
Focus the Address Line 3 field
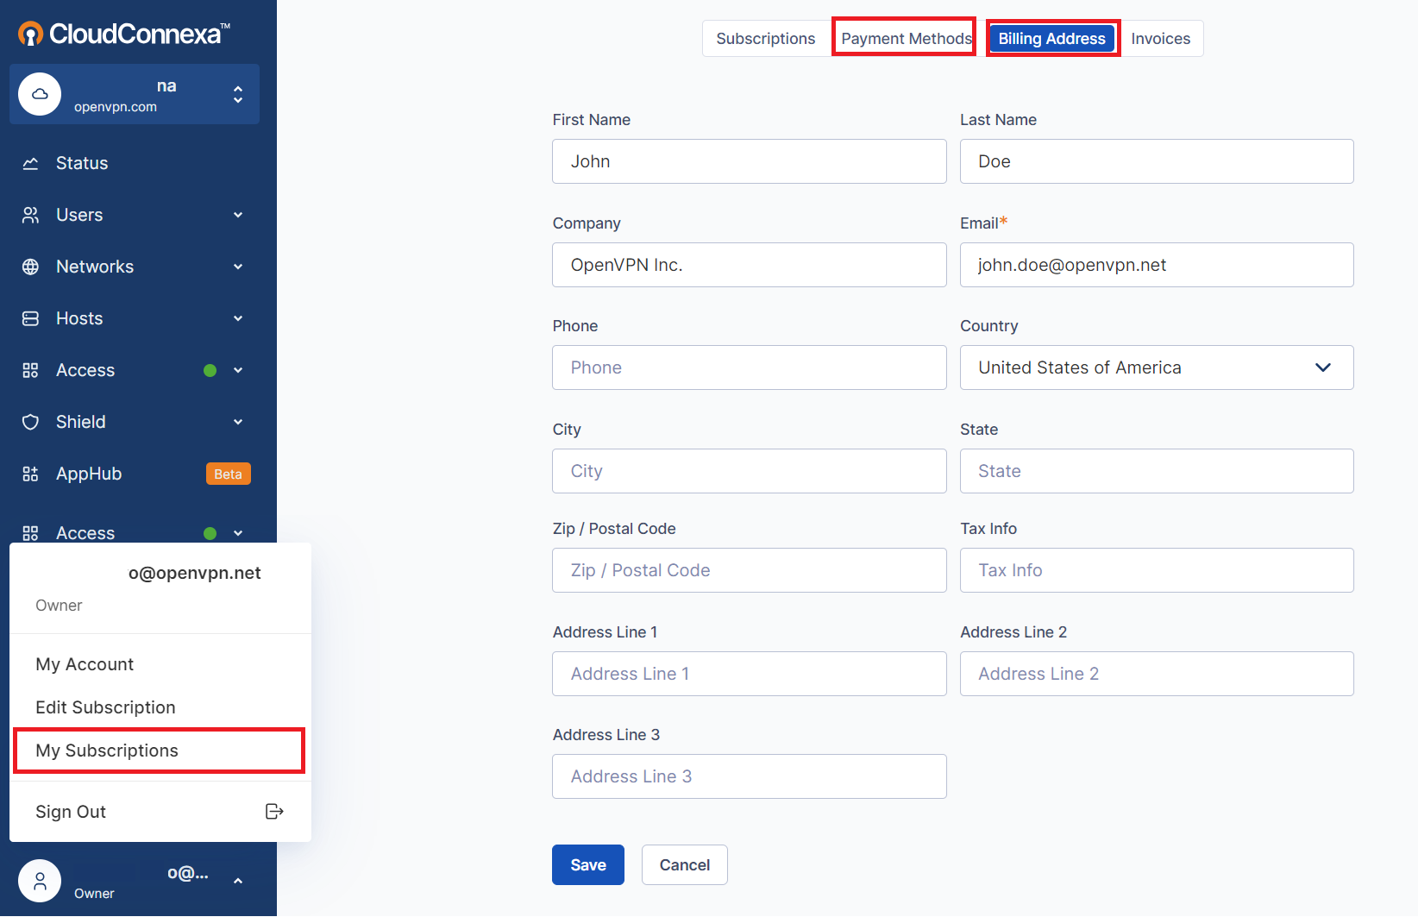tap(750, 776)
